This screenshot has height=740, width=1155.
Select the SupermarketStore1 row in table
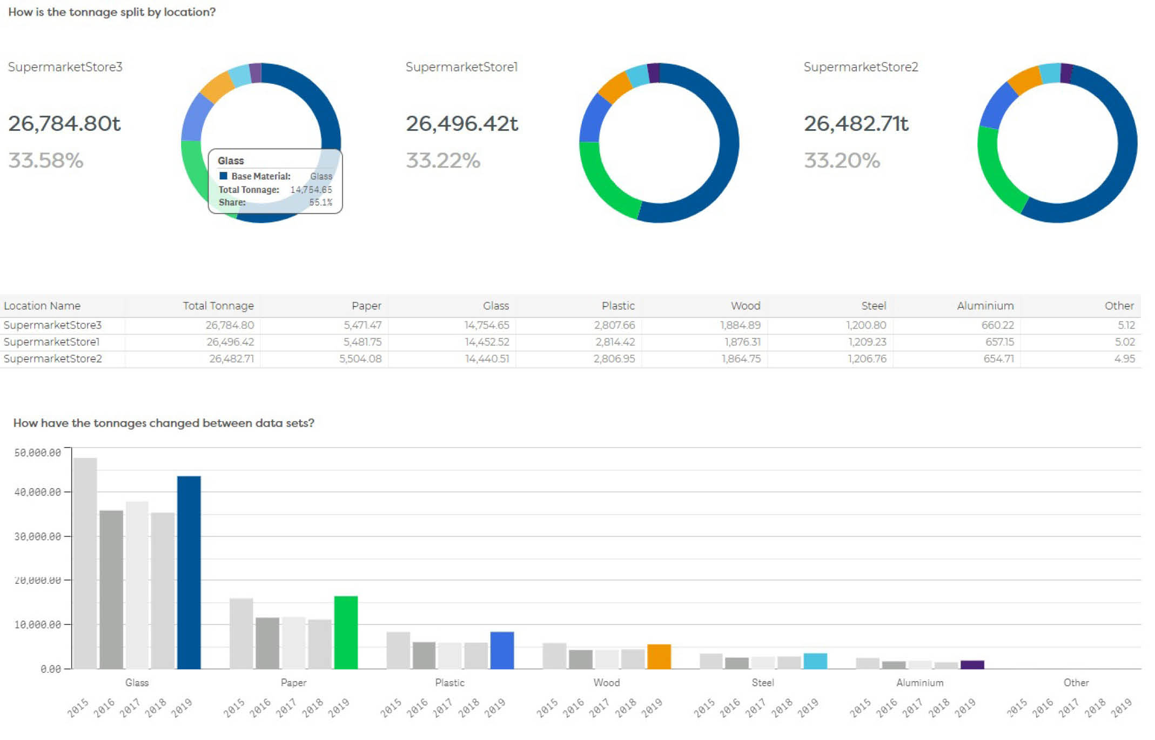pos(51,342)
